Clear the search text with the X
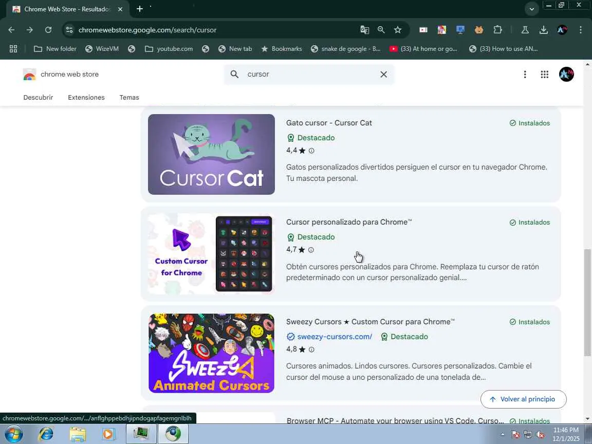The width and height of the screenshot is (592, 444). pos(383,75)
